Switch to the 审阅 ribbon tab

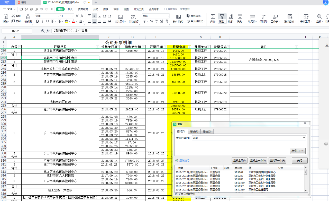pyautogui.click(x=116, y=9)
